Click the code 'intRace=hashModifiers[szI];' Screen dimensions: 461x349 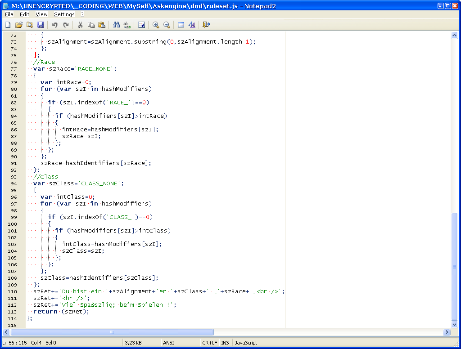(110, 130)
